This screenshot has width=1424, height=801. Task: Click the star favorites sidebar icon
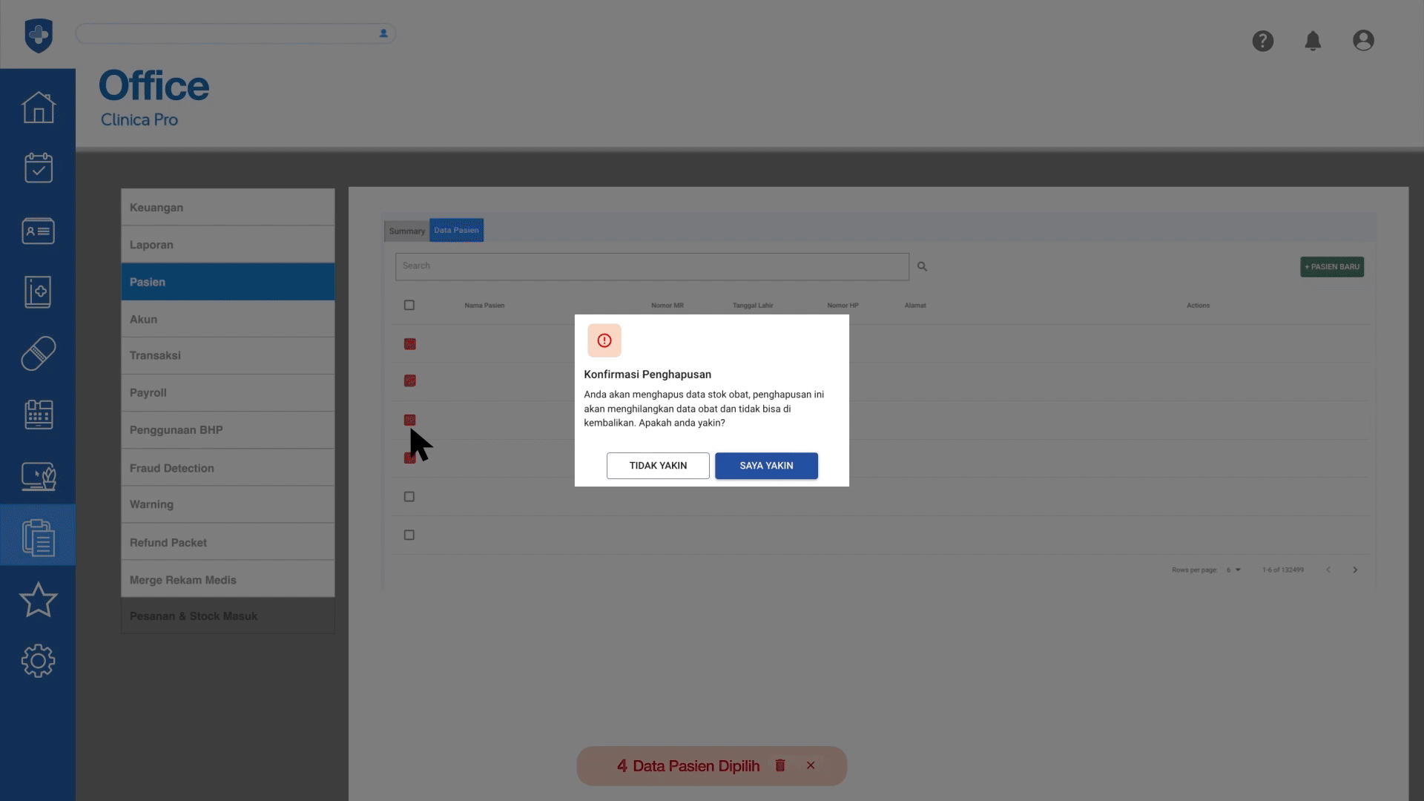[38, 599]
